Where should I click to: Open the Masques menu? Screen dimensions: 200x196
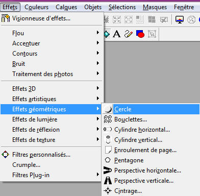155,7
